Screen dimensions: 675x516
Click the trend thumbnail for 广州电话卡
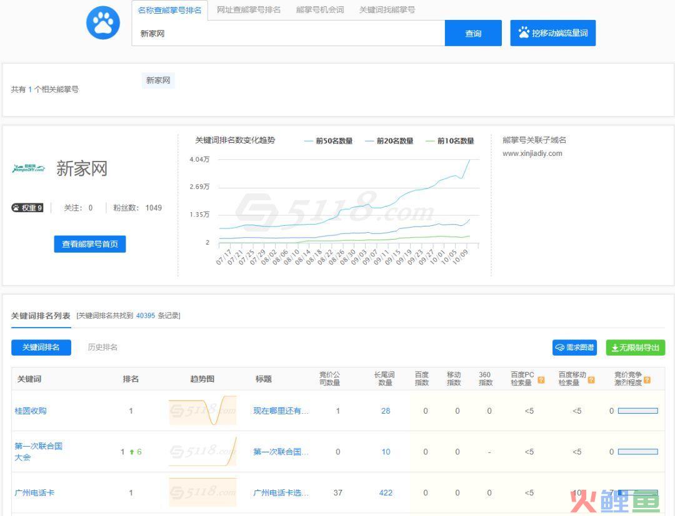point(202,492)
